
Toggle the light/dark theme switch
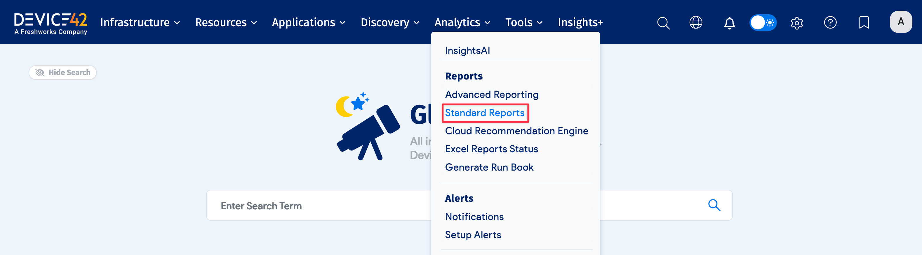tap(763, 22)
